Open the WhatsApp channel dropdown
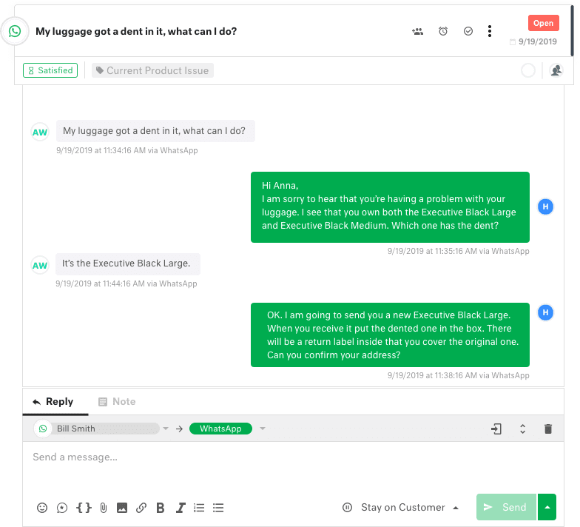 click(x=263, y=429)
